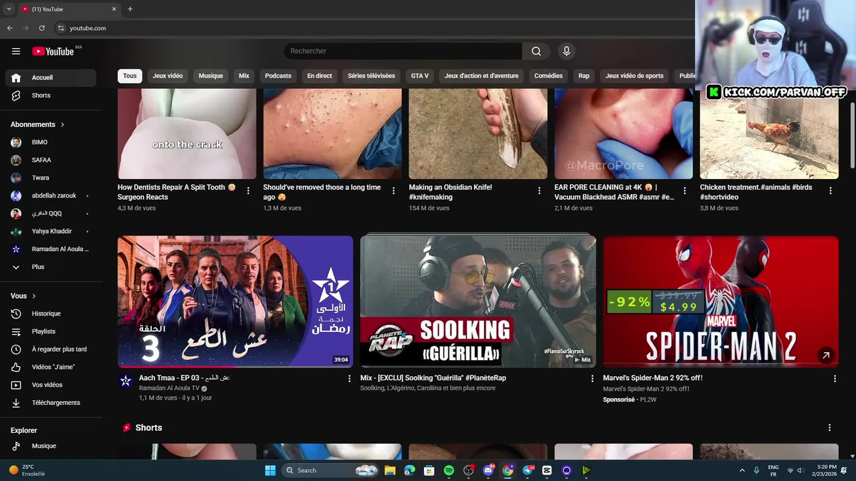Image resolution: width=856 pixels, height=481 pixels.
Task: Open options for Aach Tmaa video
Action: click(x=349, y=379)
